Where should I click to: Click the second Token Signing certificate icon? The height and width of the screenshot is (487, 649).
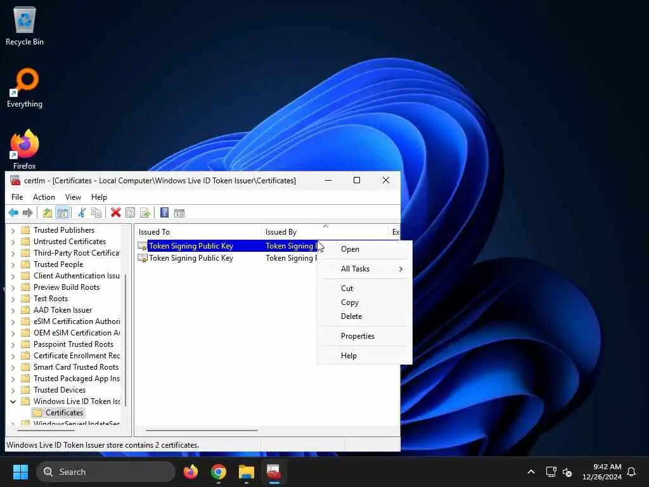tap(143, 258)
